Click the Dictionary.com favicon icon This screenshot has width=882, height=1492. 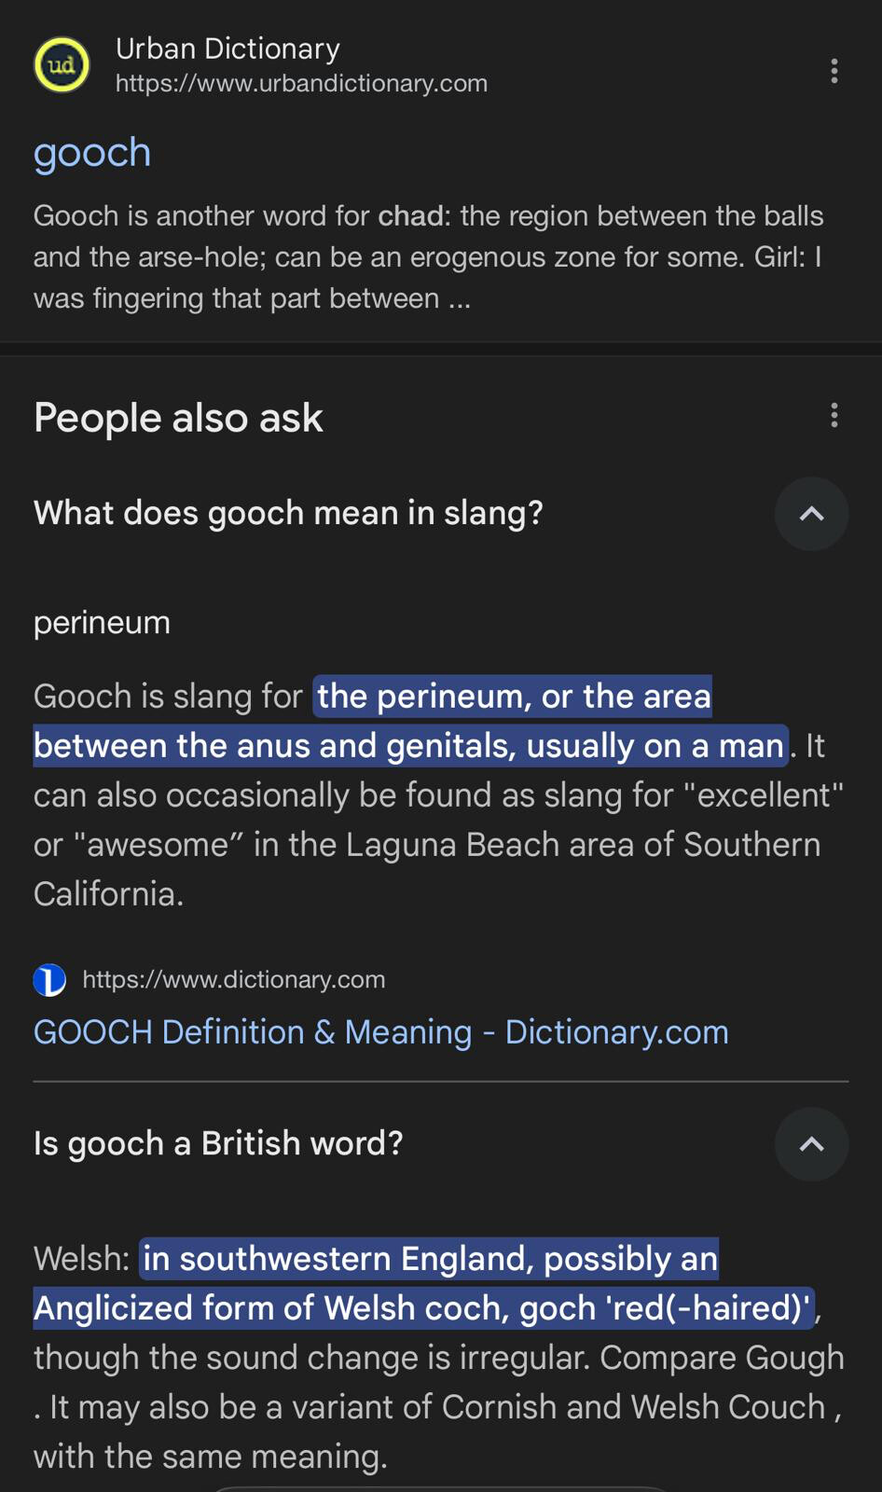pos(49,980)
